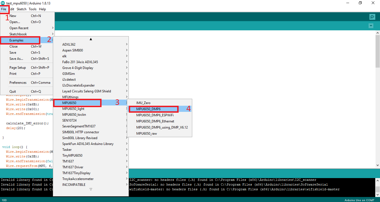
Task: Choose Close in File menu
Action: click(27, 46)
